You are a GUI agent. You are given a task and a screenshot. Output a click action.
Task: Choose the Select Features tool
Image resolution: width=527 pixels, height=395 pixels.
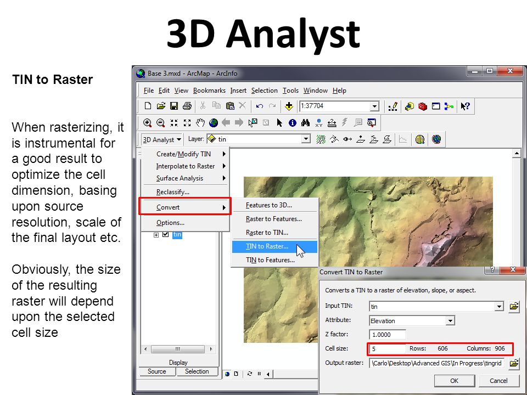(253, 123)
